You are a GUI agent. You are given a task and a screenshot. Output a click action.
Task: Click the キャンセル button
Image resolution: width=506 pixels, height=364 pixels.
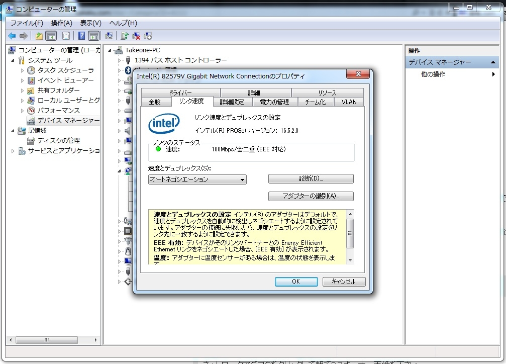click(344, 282)
